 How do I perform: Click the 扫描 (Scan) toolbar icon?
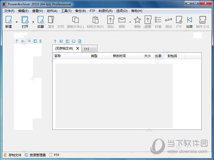pyautogui.click(x=158, y=20)
